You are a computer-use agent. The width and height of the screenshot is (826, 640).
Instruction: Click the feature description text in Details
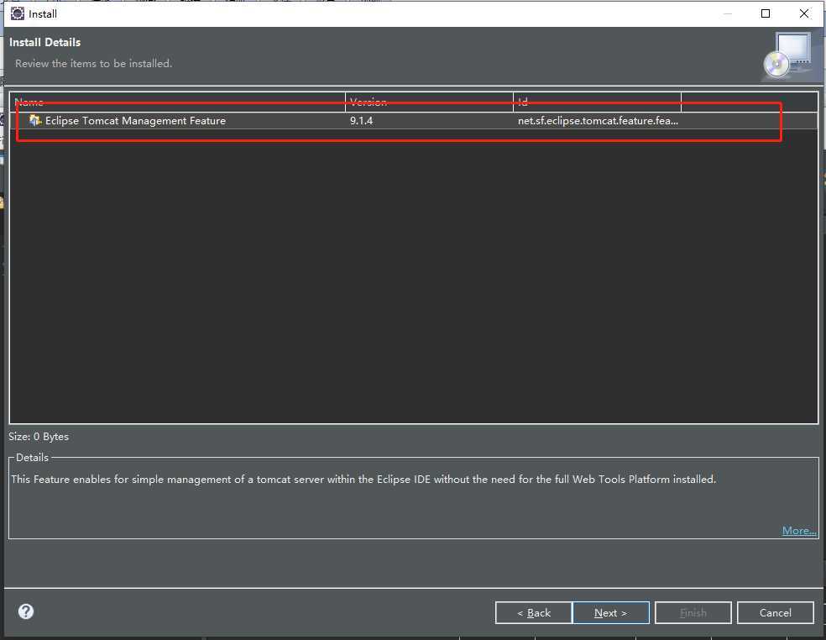tap(363, 480)
